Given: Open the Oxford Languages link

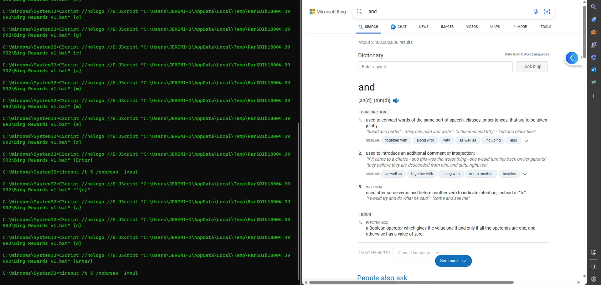Looking at the screenshot, I should (x=535, y=54).
